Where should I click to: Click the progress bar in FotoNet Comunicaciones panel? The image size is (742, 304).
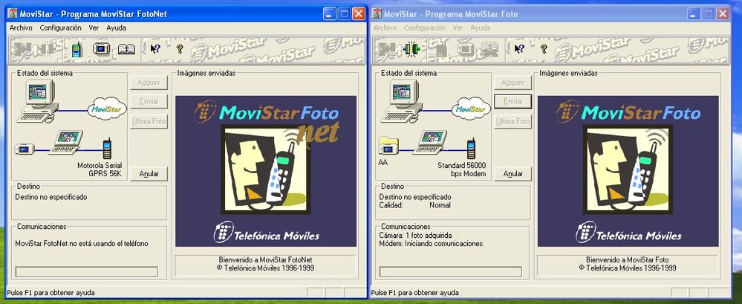(x=87, y=271)
